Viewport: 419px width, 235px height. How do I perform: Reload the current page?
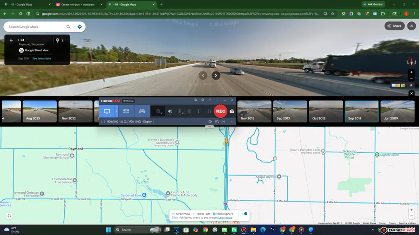[x=20, y=13]
